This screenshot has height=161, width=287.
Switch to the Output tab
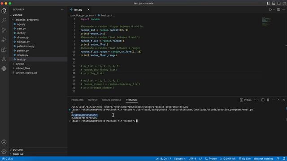[x=93, y=100]
